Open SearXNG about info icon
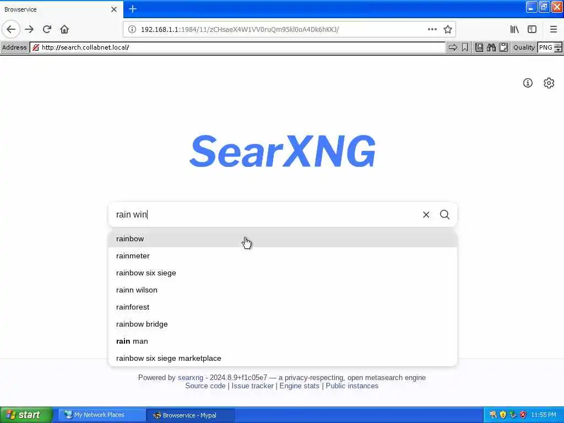 528,83
